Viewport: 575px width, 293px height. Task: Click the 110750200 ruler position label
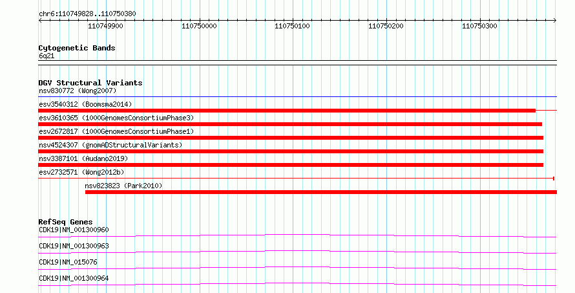click(386, 26)
